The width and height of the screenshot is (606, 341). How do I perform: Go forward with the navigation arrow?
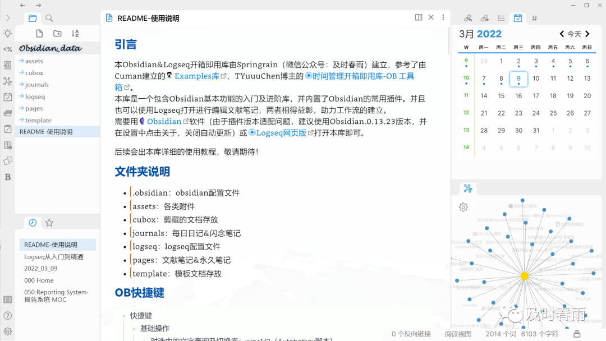point(38,5)
